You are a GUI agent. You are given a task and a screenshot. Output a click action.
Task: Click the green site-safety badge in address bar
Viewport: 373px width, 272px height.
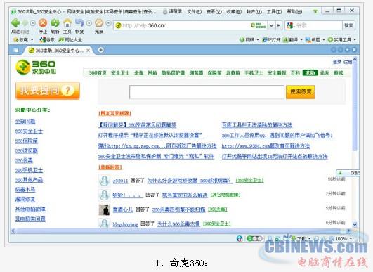(259, 25)
